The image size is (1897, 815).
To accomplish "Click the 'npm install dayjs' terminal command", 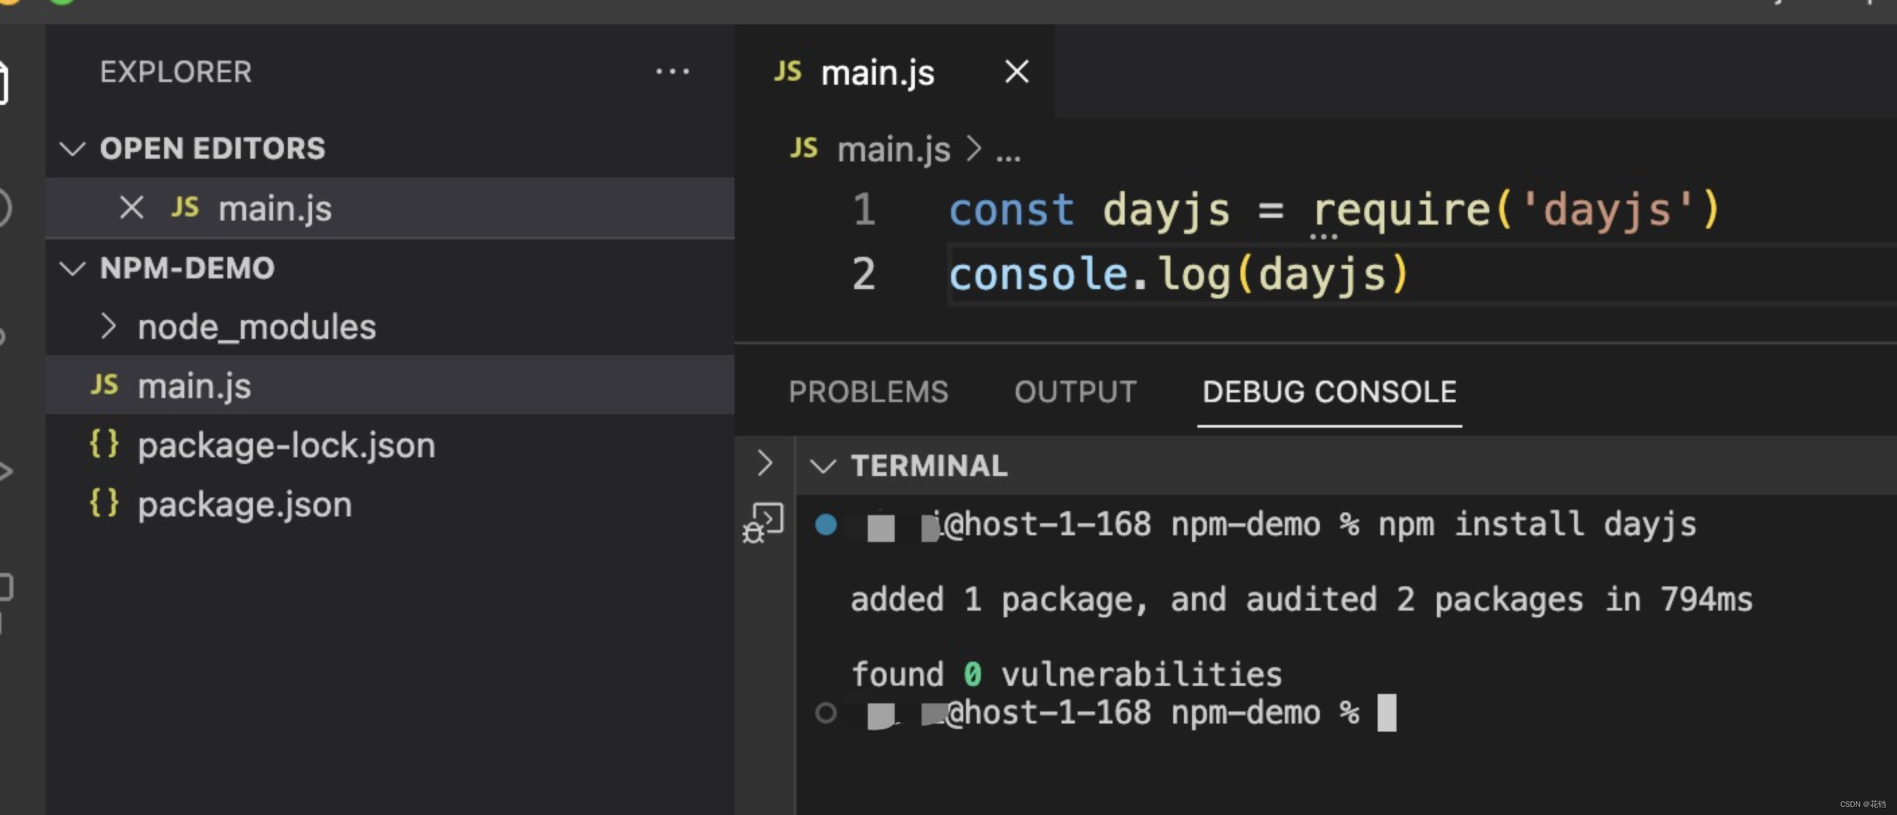I will click(x=1537, y=525).
